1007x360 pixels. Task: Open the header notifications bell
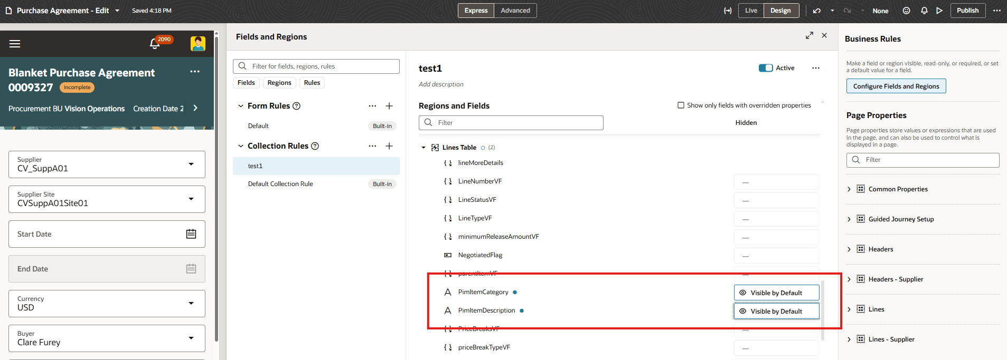coord(924,11)
